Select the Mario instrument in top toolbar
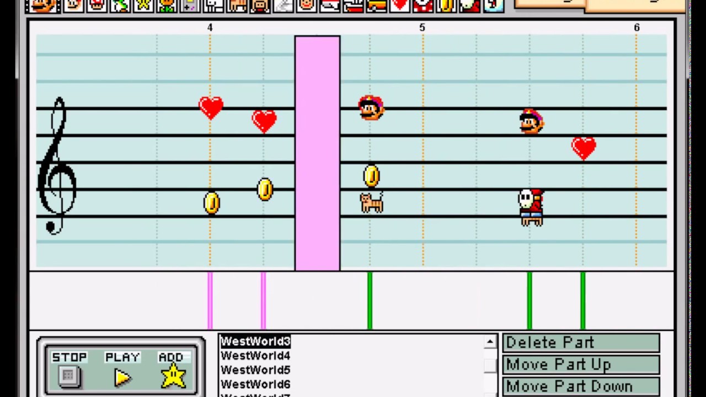Image resolution: width=706 pixels, height=397 pixels. click(x=44, y=6)
